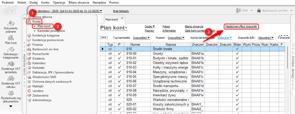Click the Informator link

[x=169, y=31]
